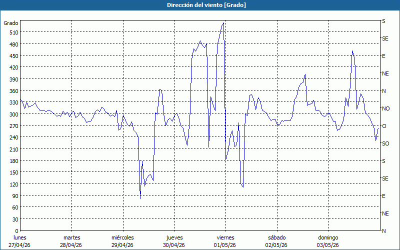
Task: Click the 'N' compass label level with 0
Action: pos(384,231)
